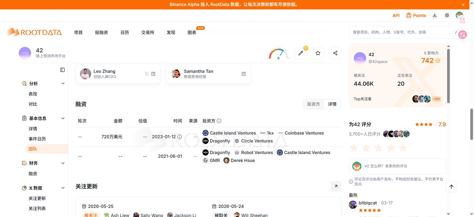
Task: Open the 日历 menu
Action: point(125,33)
